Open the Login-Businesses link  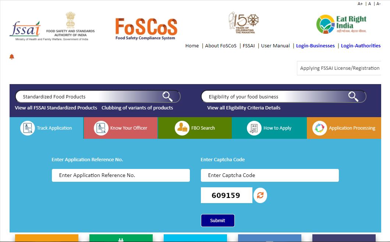[x=315, y=46]
